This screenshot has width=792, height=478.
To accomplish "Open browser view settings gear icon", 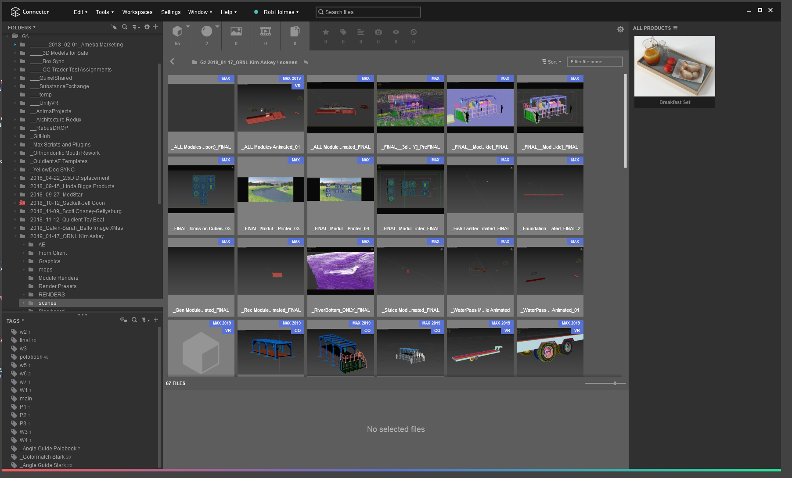I will pyautogui.click(x=620, y=29).
